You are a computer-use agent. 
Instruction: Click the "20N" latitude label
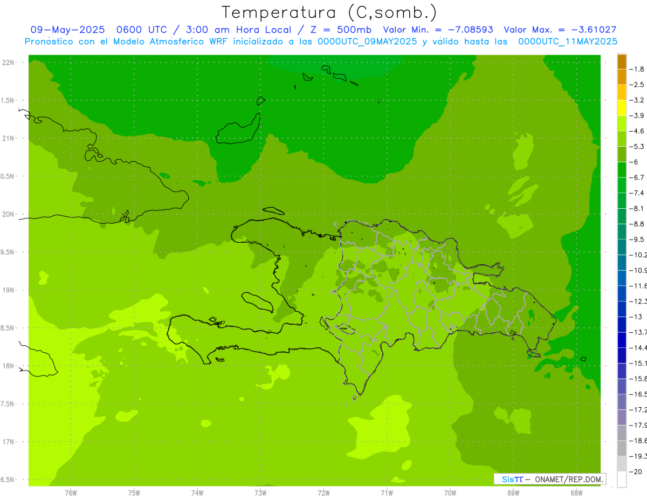tap(8, 214)
